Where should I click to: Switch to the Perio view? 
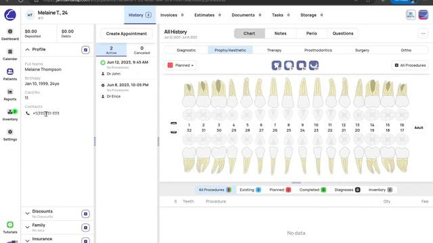pos(311,33)
